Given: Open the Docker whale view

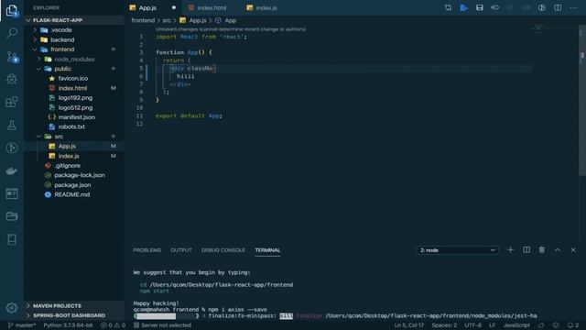Looking at the screenshot, I should click(12, 171).
